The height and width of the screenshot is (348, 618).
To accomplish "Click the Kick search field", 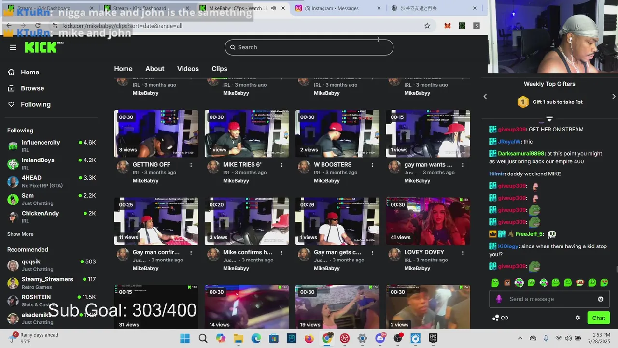I will point(309,47).
